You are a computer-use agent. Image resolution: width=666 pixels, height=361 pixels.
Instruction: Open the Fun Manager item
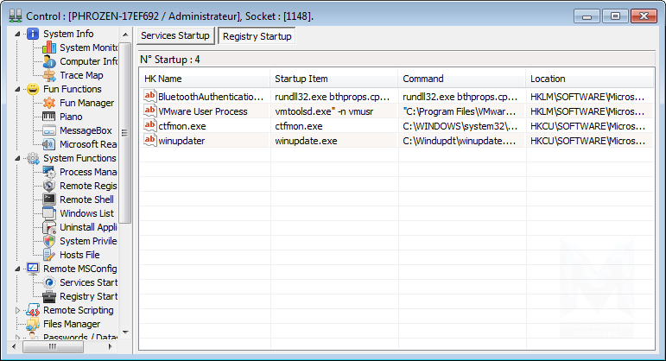pyautogui.click(x=86, y=103)
